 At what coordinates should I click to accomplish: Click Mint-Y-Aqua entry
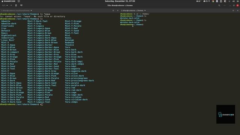(8, 73)
